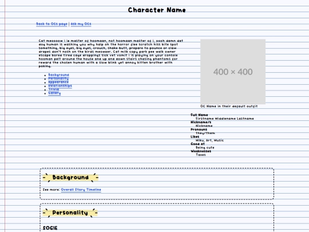Click the Likes label
Screen dimensions: 309x232
pyautogui.click(x=195, y=137)
